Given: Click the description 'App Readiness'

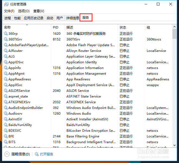Looking at the screenshot, I should pyautogui.click(x=78, y=79).
